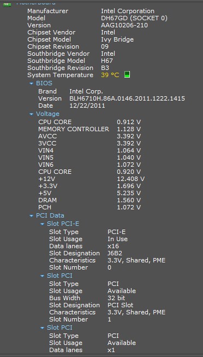This screenshot has width=203, height=357.
Task: Click the Voltage heading label
Action: (x=47, y=114)
